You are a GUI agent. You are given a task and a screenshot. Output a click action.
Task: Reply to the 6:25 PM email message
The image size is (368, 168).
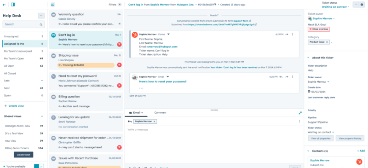click(281, 77)
